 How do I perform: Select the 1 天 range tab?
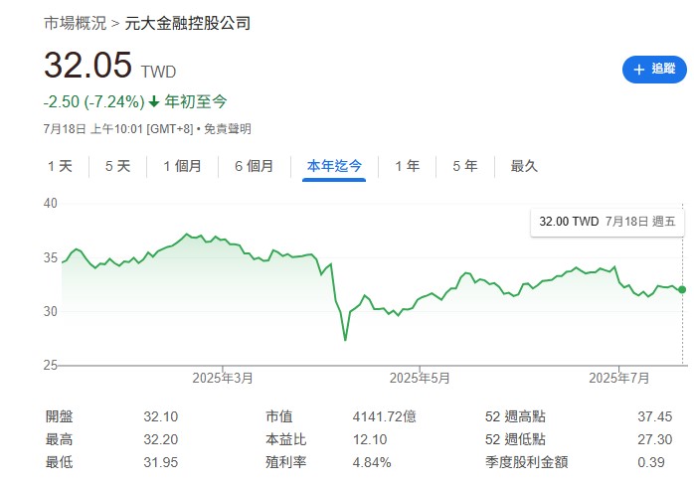click(x=61, y=166)
